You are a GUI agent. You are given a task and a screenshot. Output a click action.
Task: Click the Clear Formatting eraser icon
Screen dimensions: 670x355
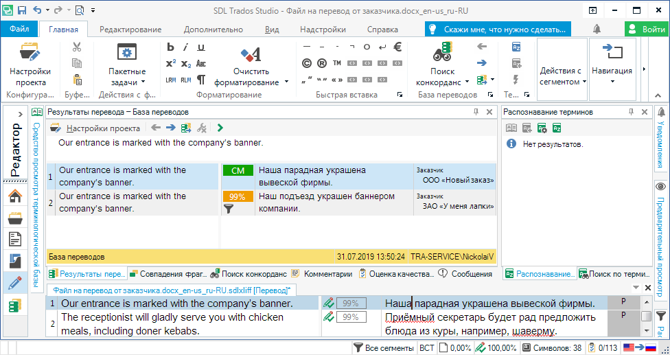(251, 54)
